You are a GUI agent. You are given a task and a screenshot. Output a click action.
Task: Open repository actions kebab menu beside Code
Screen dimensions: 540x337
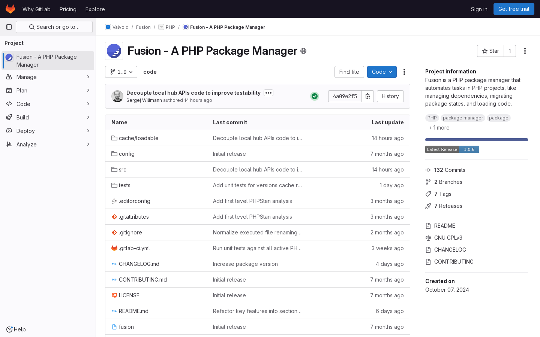(x=404, y=72)
